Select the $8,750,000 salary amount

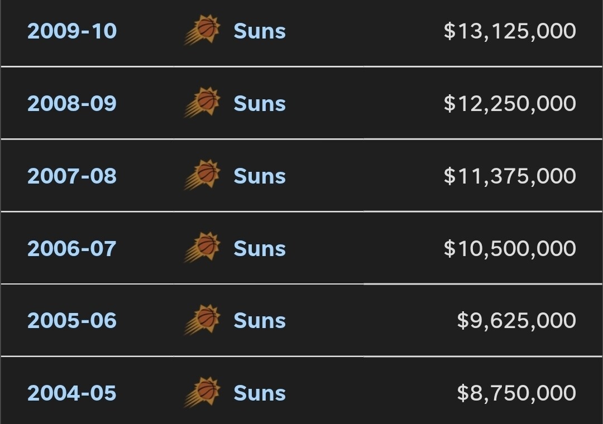tap(516, 393)
